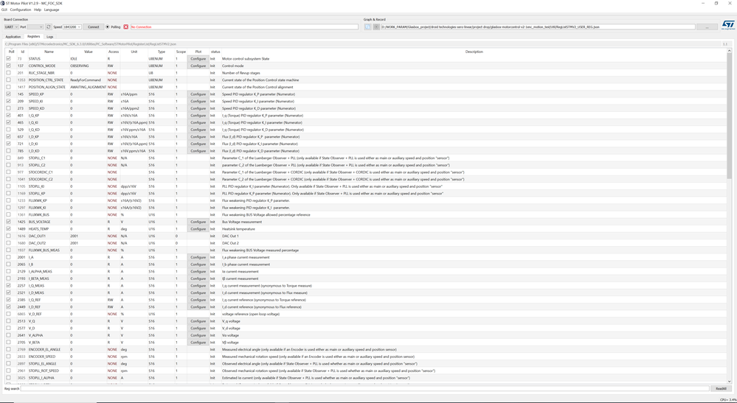Click Configure for CONTROL_MODE

tap(198, 66)
